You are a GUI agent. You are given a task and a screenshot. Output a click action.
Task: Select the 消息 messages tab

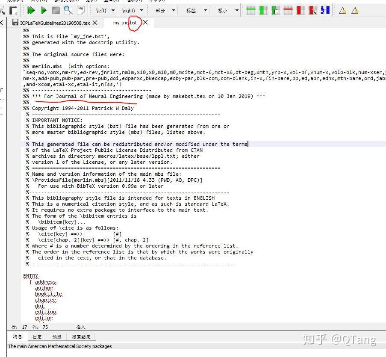pyautogui.click(x=18, y=336)
